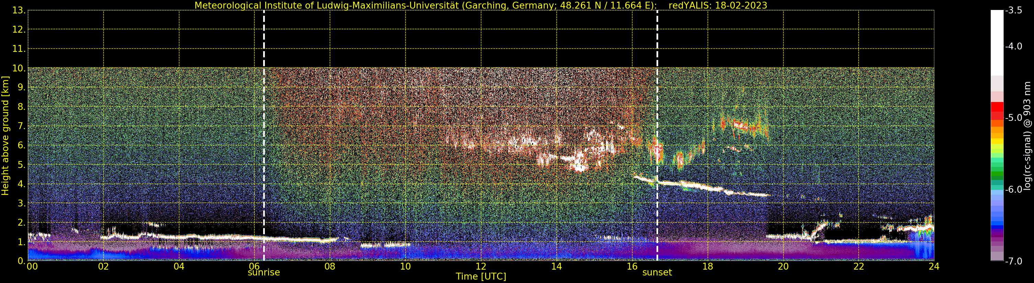Viewport: 1034px width, 283px height.
Task: Pick the white section of the colorbar
Action: click(x=997, y=42)
